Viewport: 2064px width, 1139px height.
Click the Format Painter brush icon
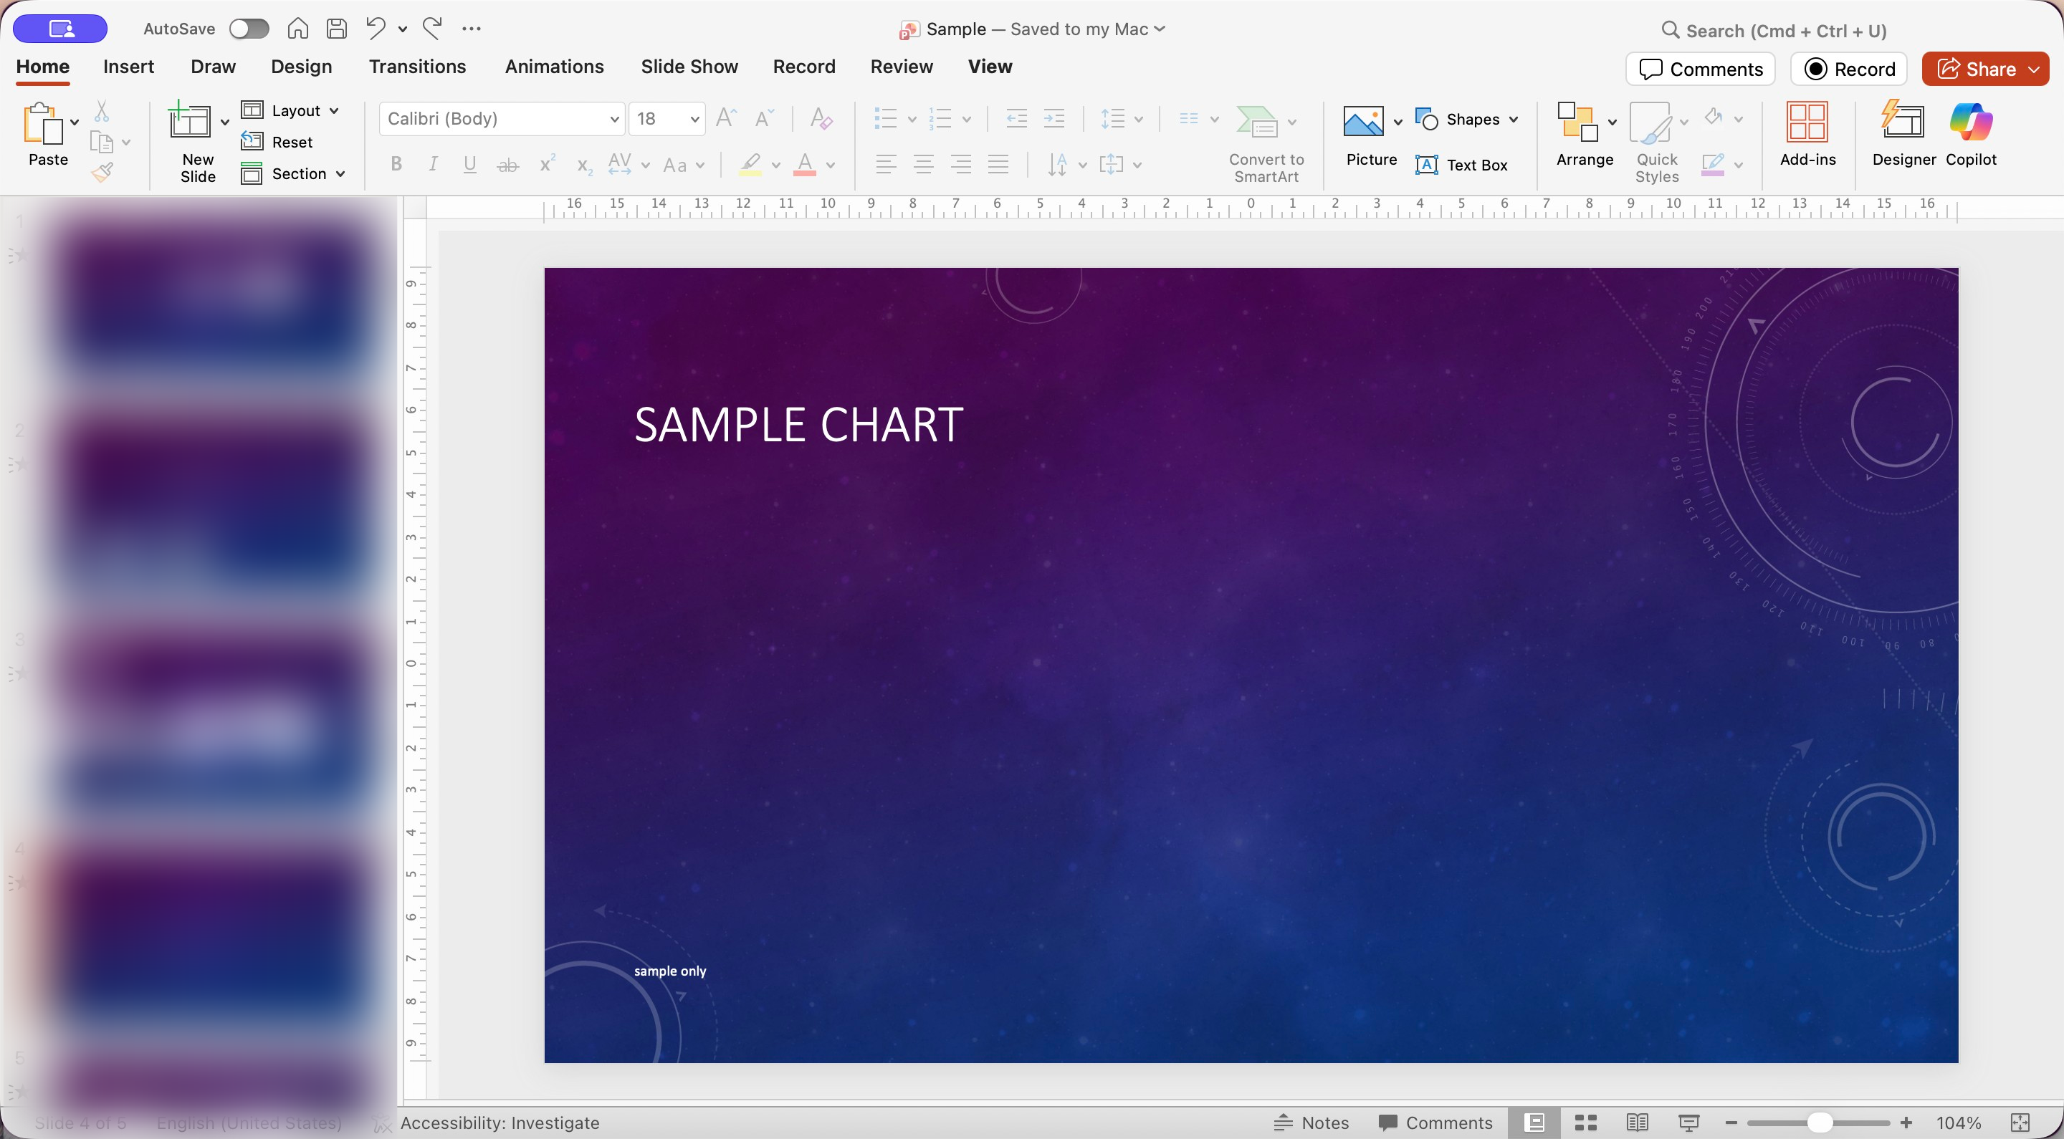tap(102, 172)
